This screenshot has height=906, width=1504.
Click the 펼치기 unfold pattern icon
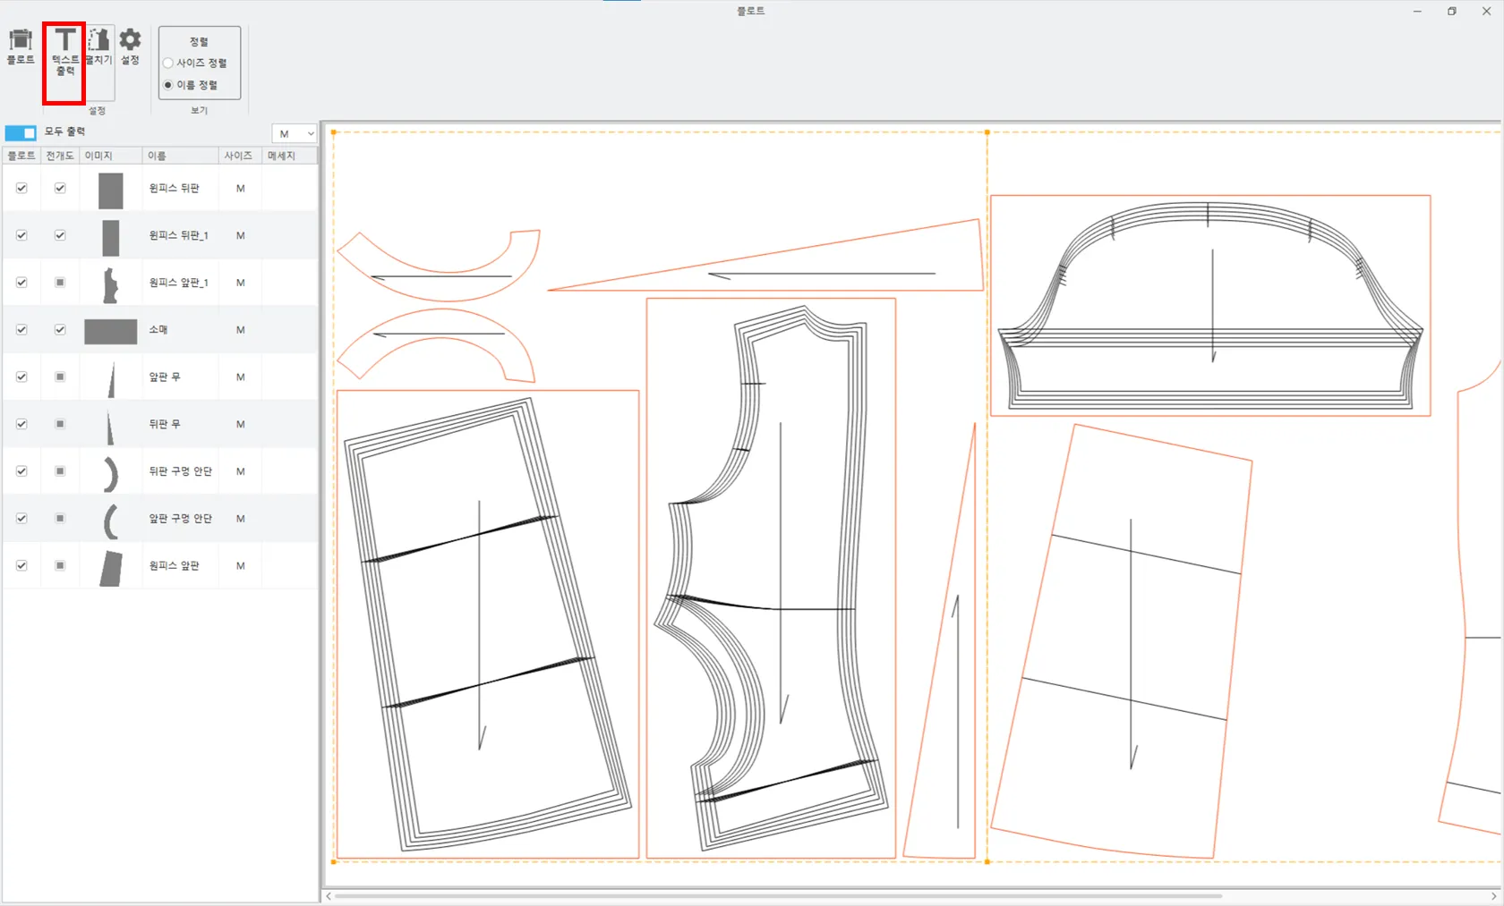[98, 47]
